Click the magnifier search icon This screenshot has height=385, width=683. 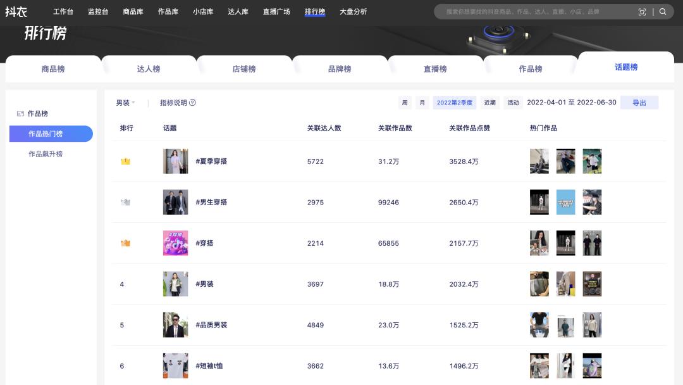tap(661, 11)
